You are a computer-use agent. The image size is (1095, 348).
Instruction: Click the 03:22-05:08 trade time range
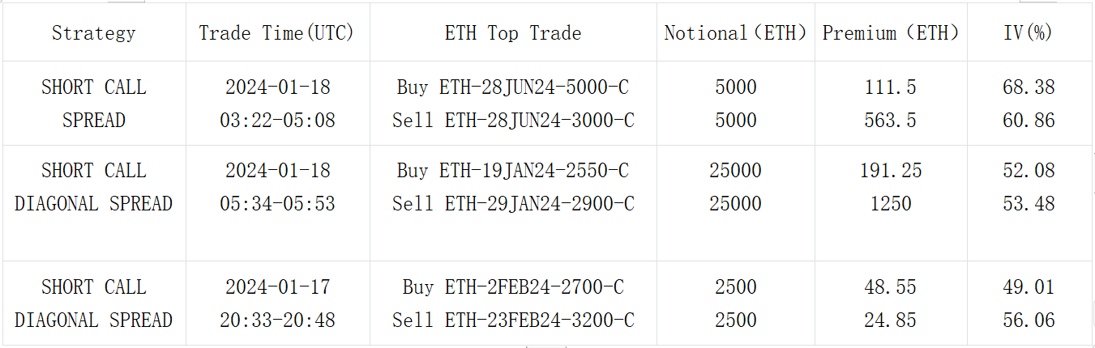coord(277,121)
